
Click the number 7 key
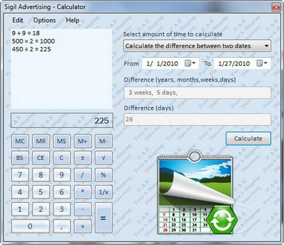pos(20,175)
